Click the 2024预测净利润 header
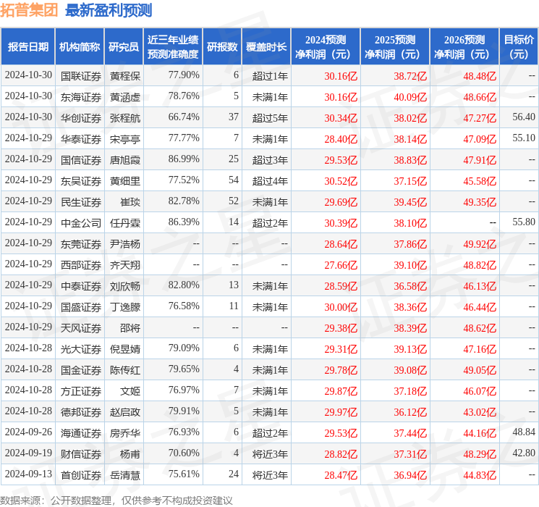This screenshot has height=507, width=539. (326, 46)
